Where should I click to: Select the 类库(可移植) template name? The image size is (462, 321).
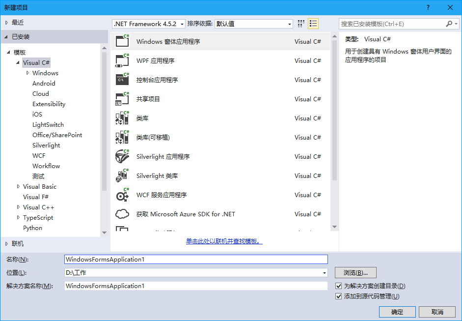pyautogui.click(x=153, y=138)
